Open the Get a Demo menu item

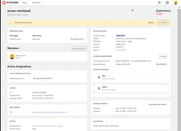point(36,3)
